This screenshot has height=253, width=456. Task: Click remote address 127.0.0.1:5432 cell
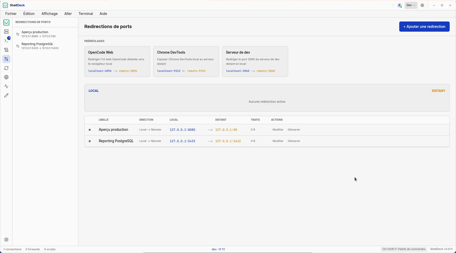pyautogui.click(x=228, y=141)
